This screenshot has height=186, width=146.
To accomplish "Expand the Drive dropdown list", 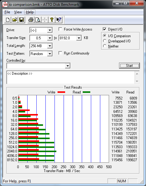I will click(x=50, y=30).
